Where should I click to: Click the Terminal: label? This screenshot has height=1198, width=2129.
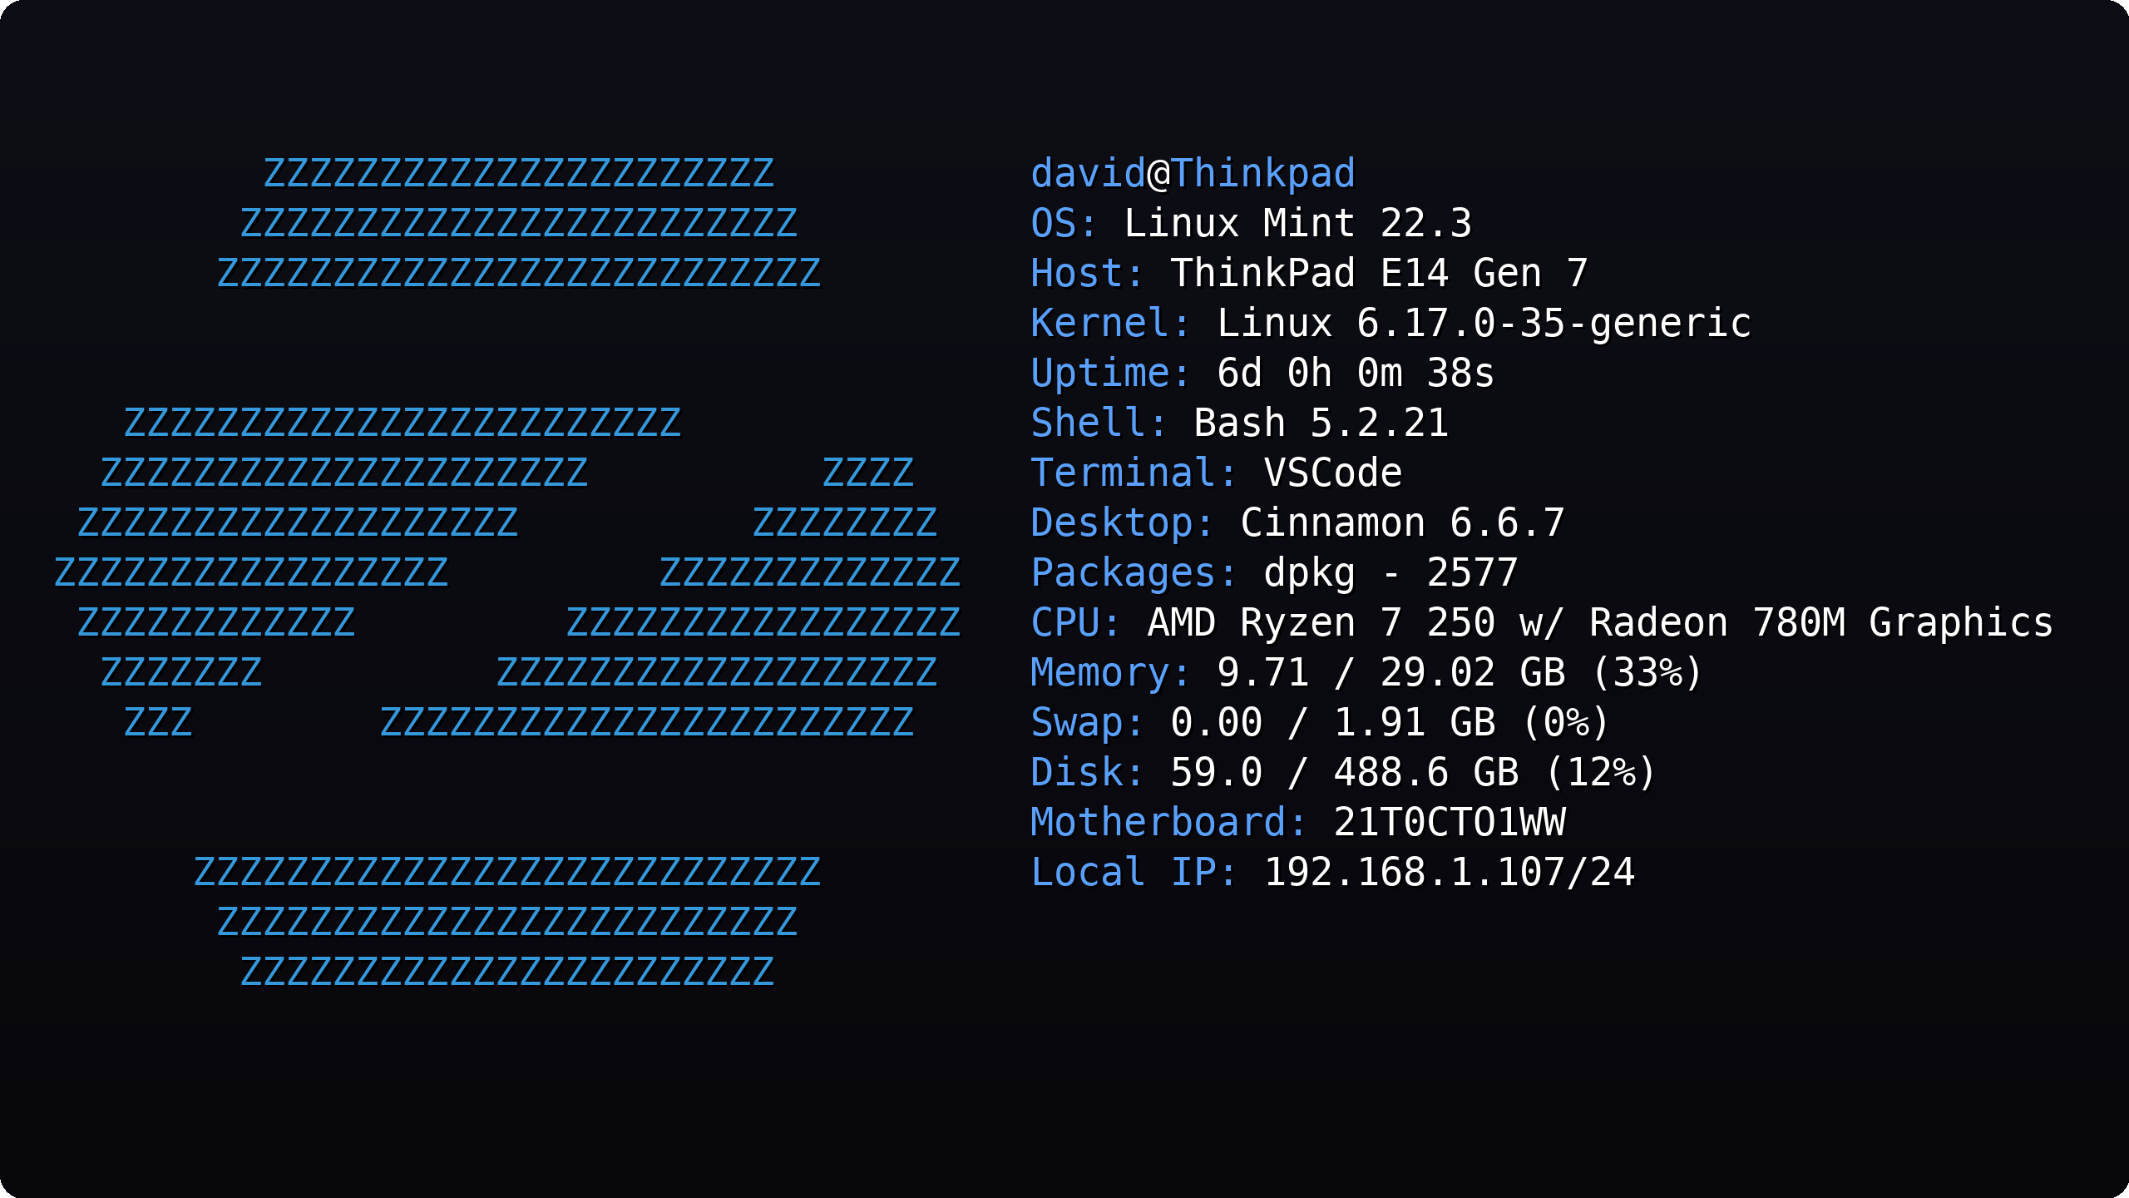coord(1135,473)
